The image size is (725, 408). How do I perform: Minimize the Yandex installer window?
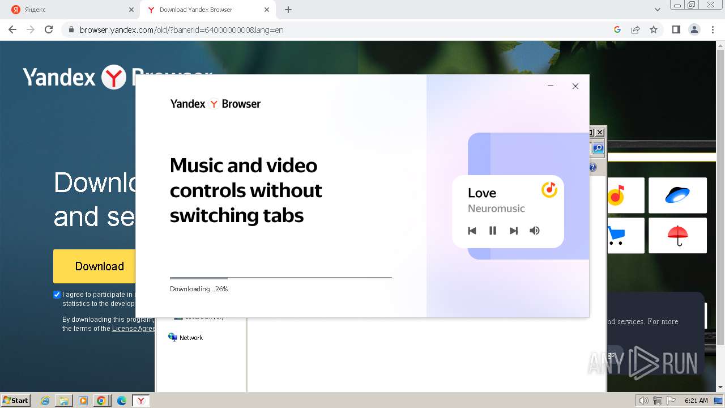coord(551,86)
